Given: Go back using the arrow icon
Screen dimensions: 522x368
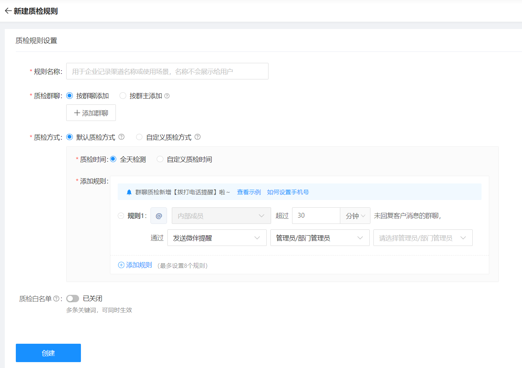Looking at the screenshot, I should tap(8, 11).
